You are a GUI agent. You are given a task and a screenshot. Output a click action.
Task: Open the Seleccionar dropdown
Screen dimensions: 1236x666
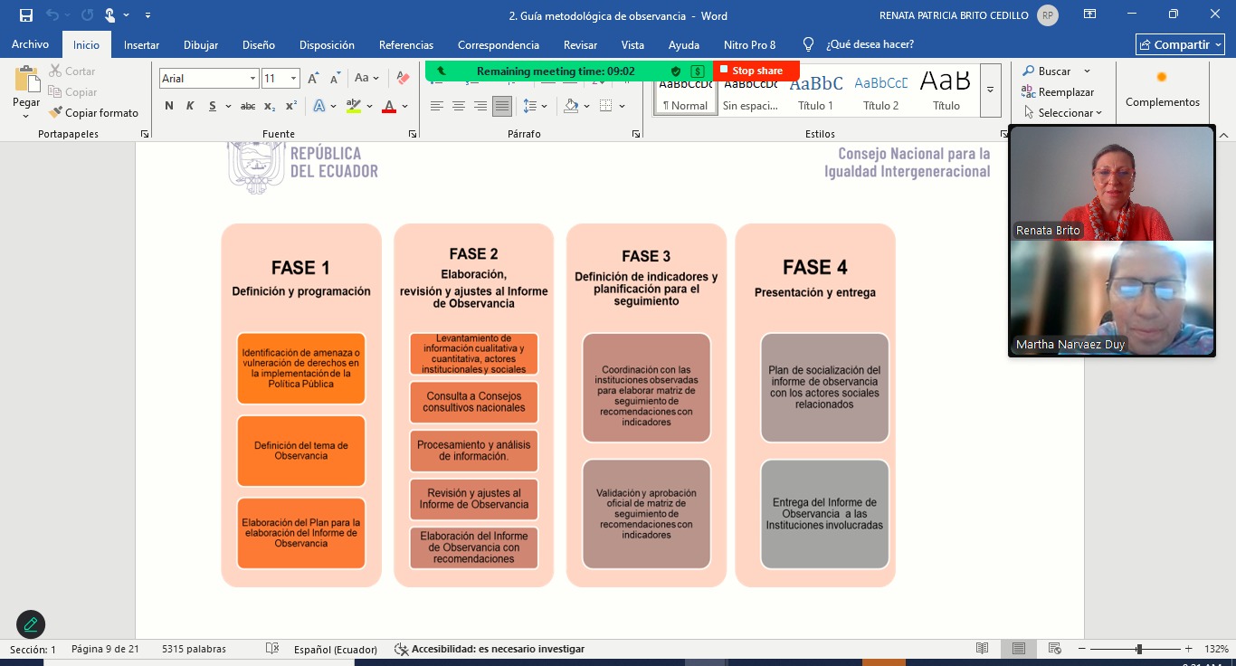(x=1064, y=112)
